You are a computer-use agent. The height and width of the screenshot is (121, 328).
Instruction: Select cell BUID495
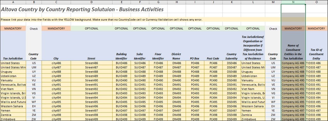tap(121, 102)
